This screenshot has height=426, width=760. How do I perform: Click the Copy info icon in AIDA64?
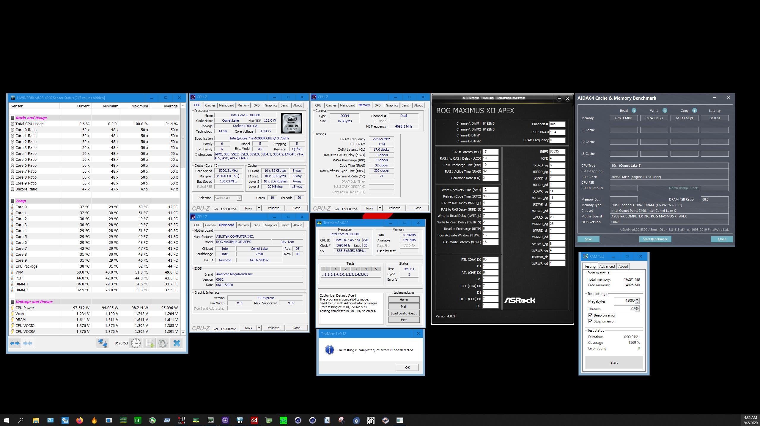[695, 110]
